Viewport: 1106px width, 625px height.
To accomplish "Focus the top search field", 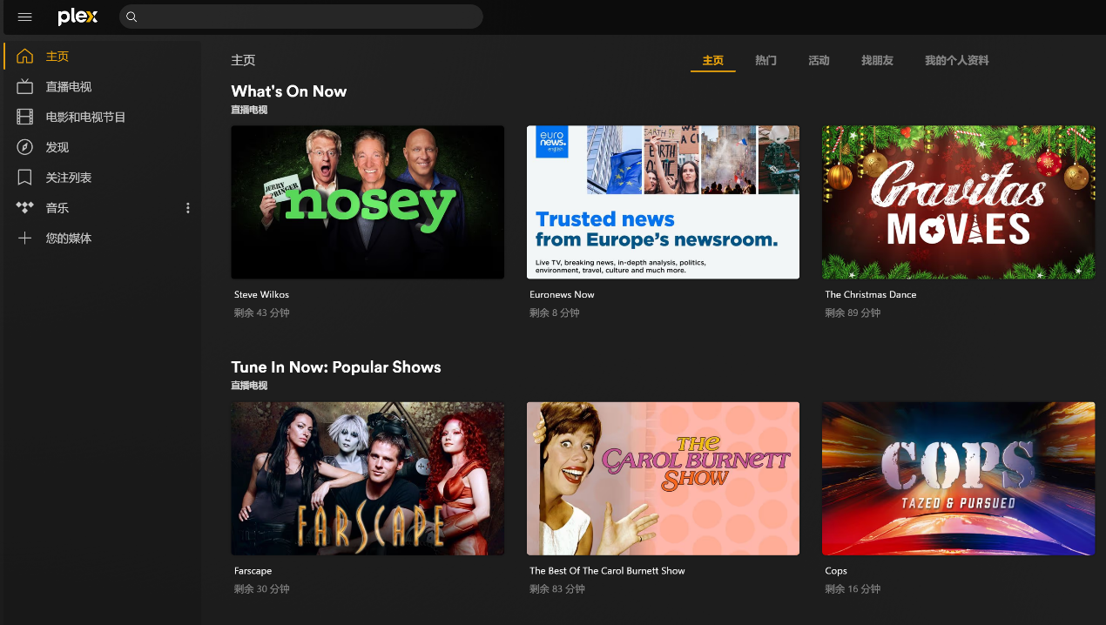I will pos(300,17).
